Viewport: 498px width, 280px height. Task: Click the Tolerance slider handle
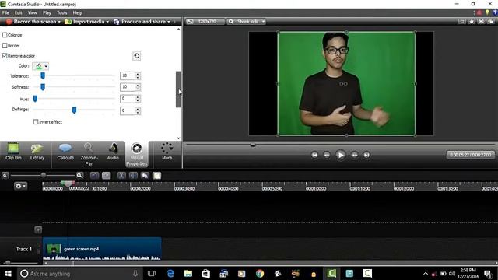[x=43, y=75]
